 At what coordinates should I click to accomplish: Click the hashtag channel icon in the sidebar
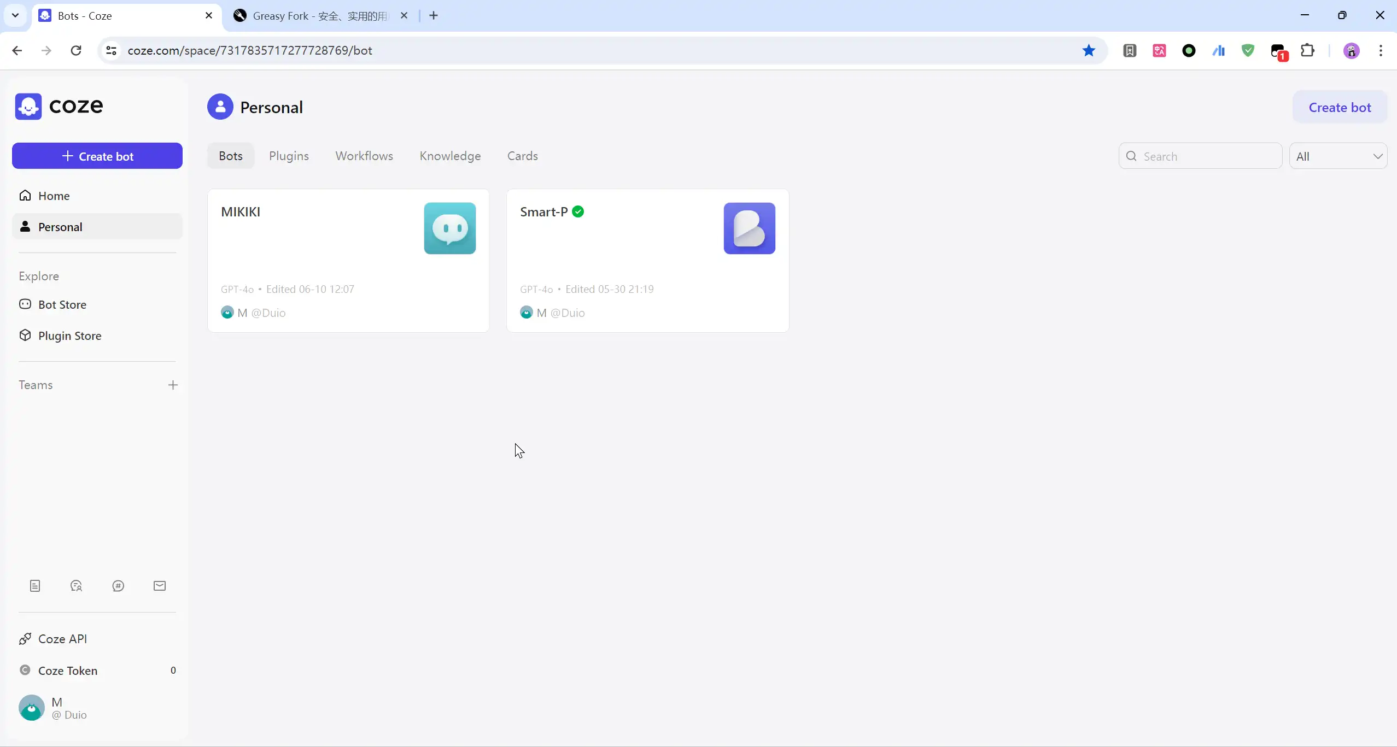tap(118, 586)
